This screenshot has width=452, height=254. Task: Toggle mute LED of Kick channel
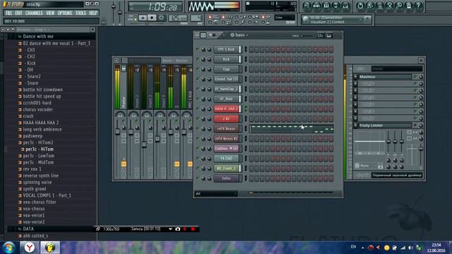click(x=198, y=59)
